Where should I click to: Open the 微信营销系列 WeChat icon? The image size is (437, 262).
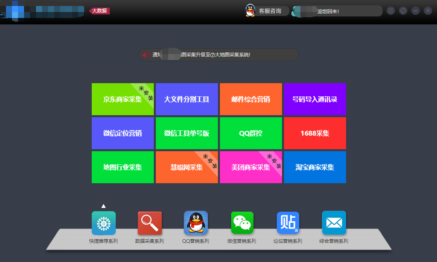pos(242,223)
